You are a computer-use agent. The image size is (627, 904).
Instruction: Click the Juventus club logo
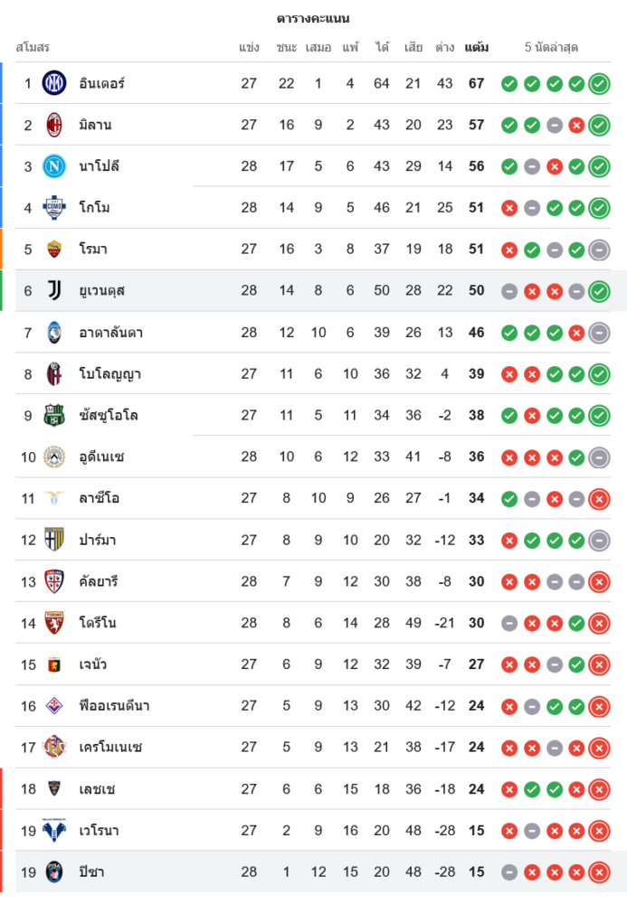point(54,290)
